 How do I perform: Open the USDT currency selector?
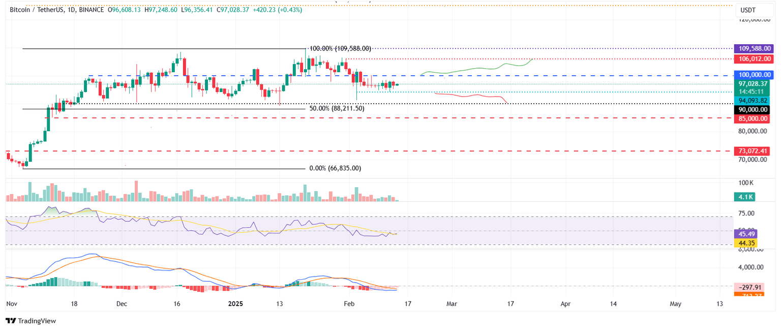pos(746,9)
